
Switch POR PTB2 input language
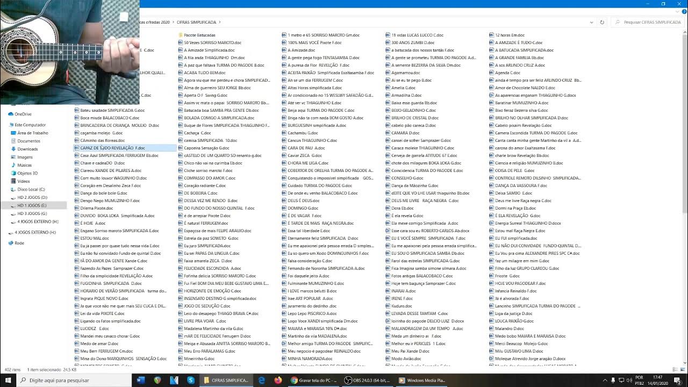tap(639, 380)
